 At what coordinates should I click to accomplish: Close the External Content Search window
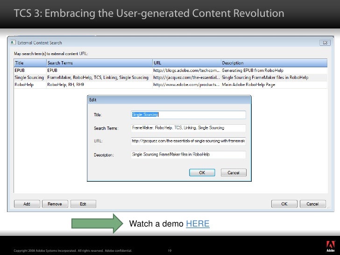[x=325, y=42]
